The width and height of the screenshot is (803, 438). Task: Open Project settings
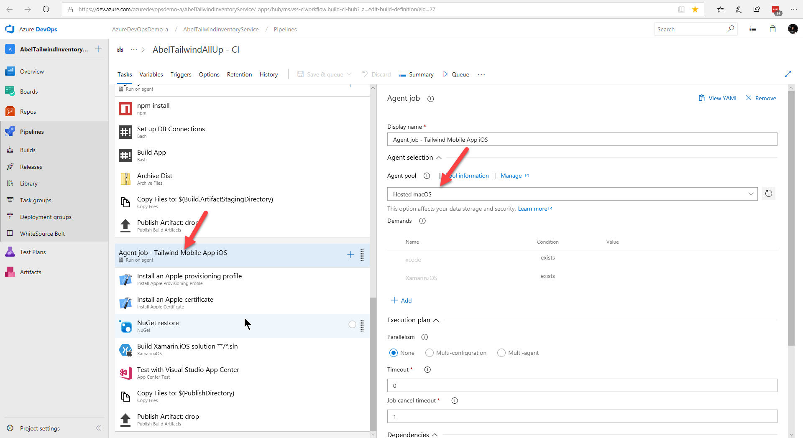pyautogui.click(x=40, y=428)
